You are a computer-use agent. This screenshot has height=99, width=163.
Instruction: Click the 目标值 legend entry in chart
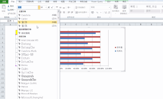click(x=119, y=47)
